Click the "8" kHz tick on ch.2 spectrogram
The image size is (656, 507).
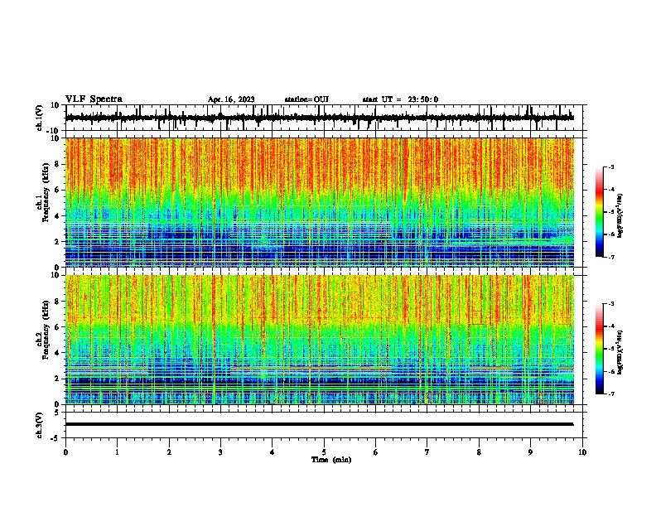point(57,302)
